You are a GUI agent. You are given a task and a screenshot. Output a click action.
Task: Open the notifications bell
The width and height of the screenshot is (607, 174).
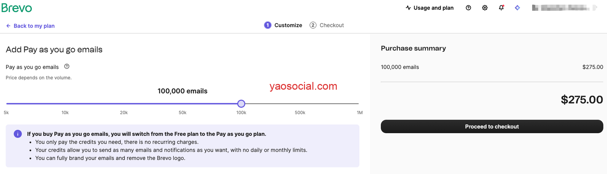[501, 8]
